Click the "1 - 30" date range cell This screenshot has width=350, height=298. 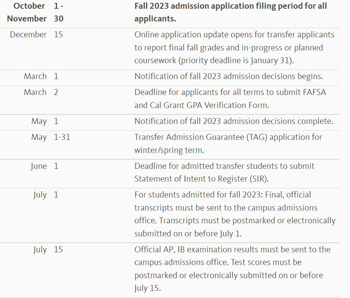pos(58,12)
